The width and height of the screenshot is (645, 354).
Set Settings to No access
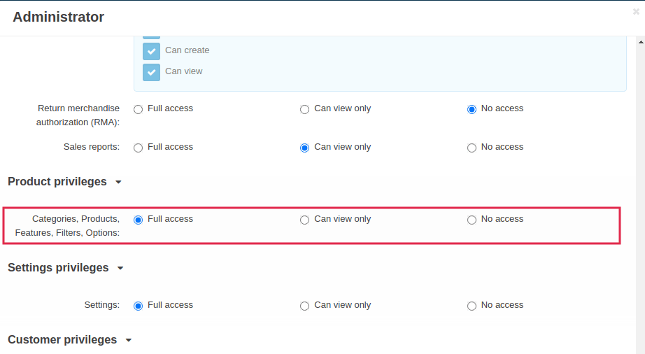click(x=472, y=306)
